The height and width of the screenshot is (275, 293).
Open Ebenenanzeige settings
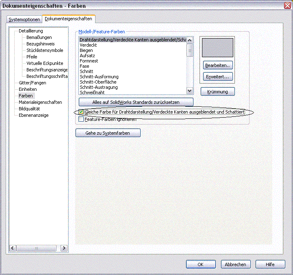[x=34, y=115]
